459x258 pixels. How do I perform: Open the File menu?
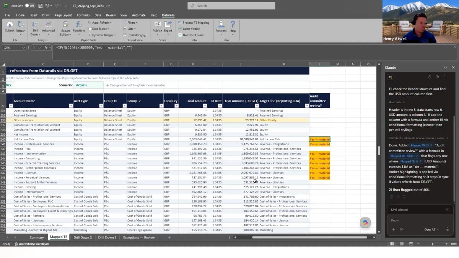click(x=7, y=15)
